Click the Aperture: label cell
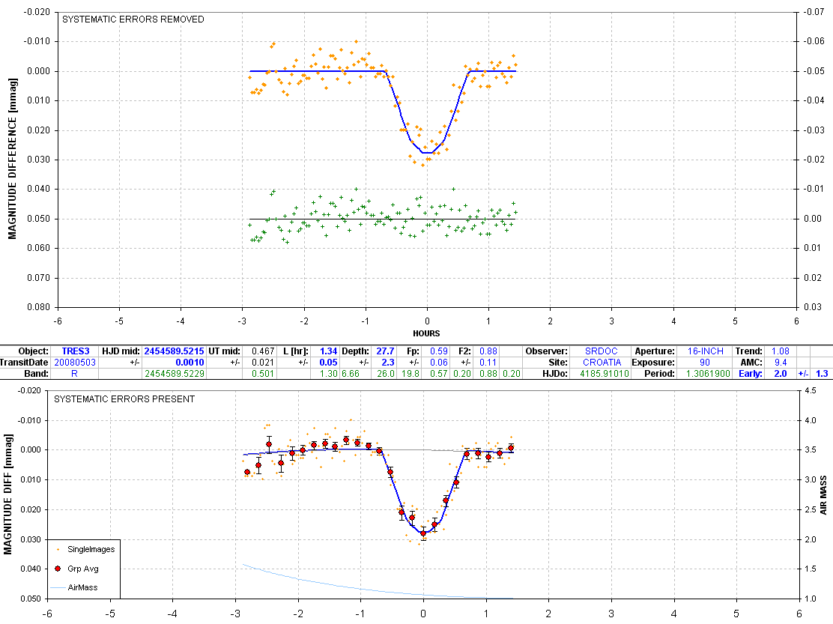This screenshot has width=833, height=624. (655, 351)
